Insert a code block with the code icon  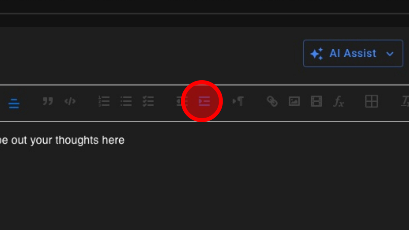(70, 101)
